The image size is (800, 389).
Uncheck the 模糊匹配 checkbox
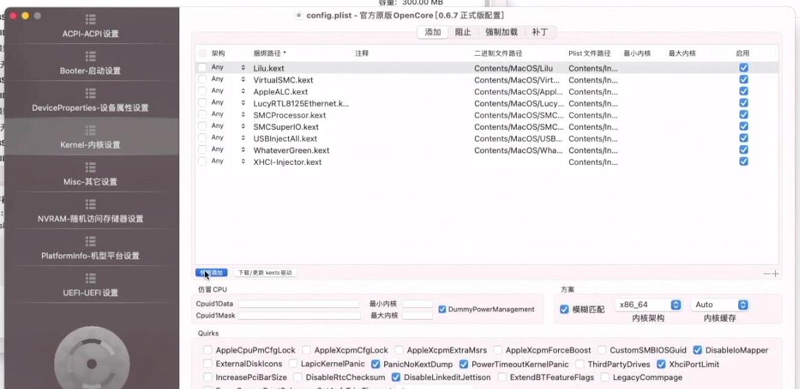(x=564, y=309)
